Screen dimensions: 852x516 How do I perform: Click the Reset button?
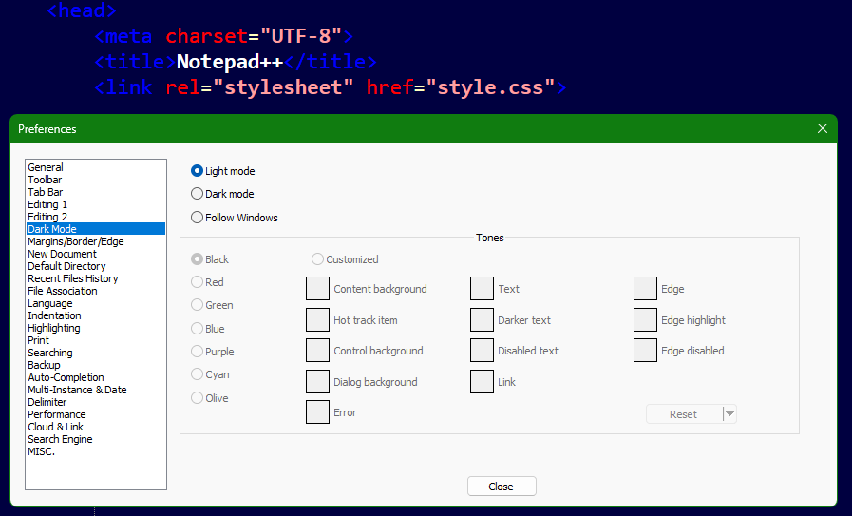click(x=683, y=414)
